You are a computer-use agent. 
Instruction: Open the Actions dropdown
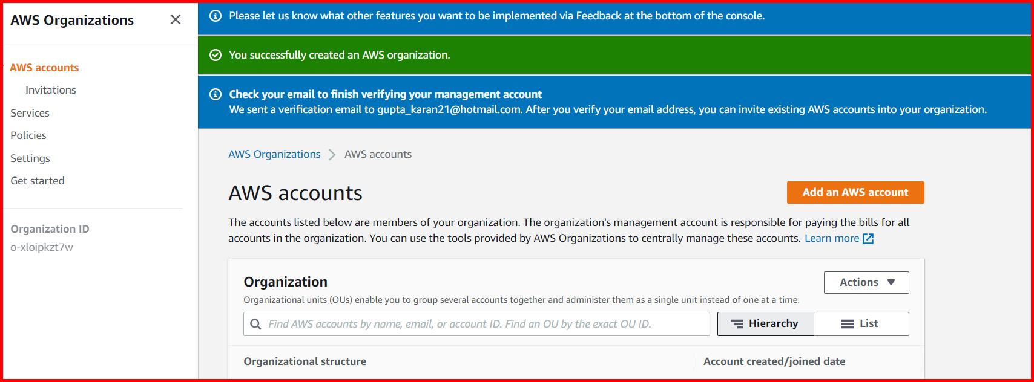coord(866,282)
